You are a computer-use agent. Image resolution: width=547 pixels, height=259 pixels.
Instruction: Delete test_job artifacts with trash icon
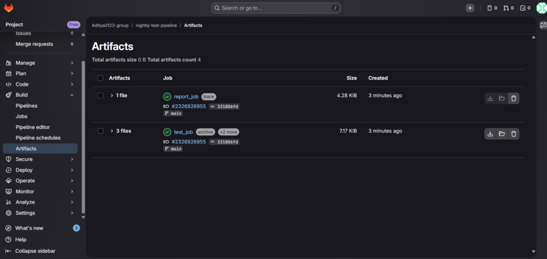pyautogui.click(x=513, y=134)
